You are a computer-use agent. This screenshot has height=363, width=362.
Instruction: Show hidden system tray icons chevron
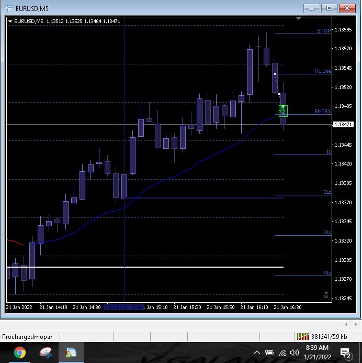pos(257,353)
